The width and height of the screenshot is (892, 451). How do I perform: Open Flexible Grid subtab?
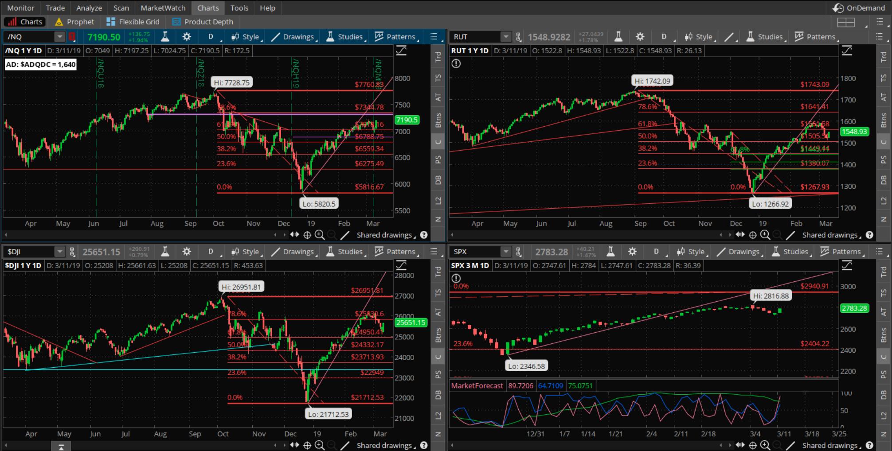pyautogui.click(x=133, y=22)
